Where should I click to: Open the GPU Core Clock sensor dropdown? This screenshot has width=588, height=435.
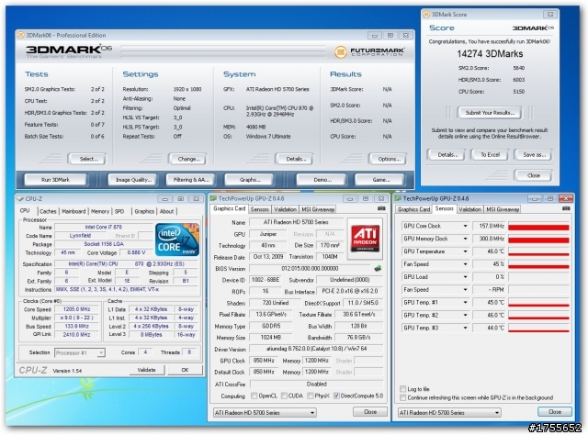point(465,226)
